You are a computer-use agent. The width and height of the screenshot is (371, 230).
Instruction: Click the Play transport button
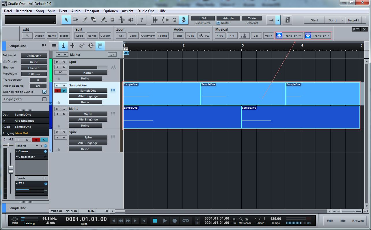165,221
